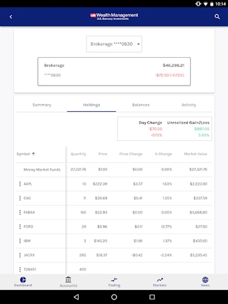Sort holdings by the Symbol column arrow
The width and height of the screenshot is (228, 304).
pyautogui.click(x=33, y=154)
